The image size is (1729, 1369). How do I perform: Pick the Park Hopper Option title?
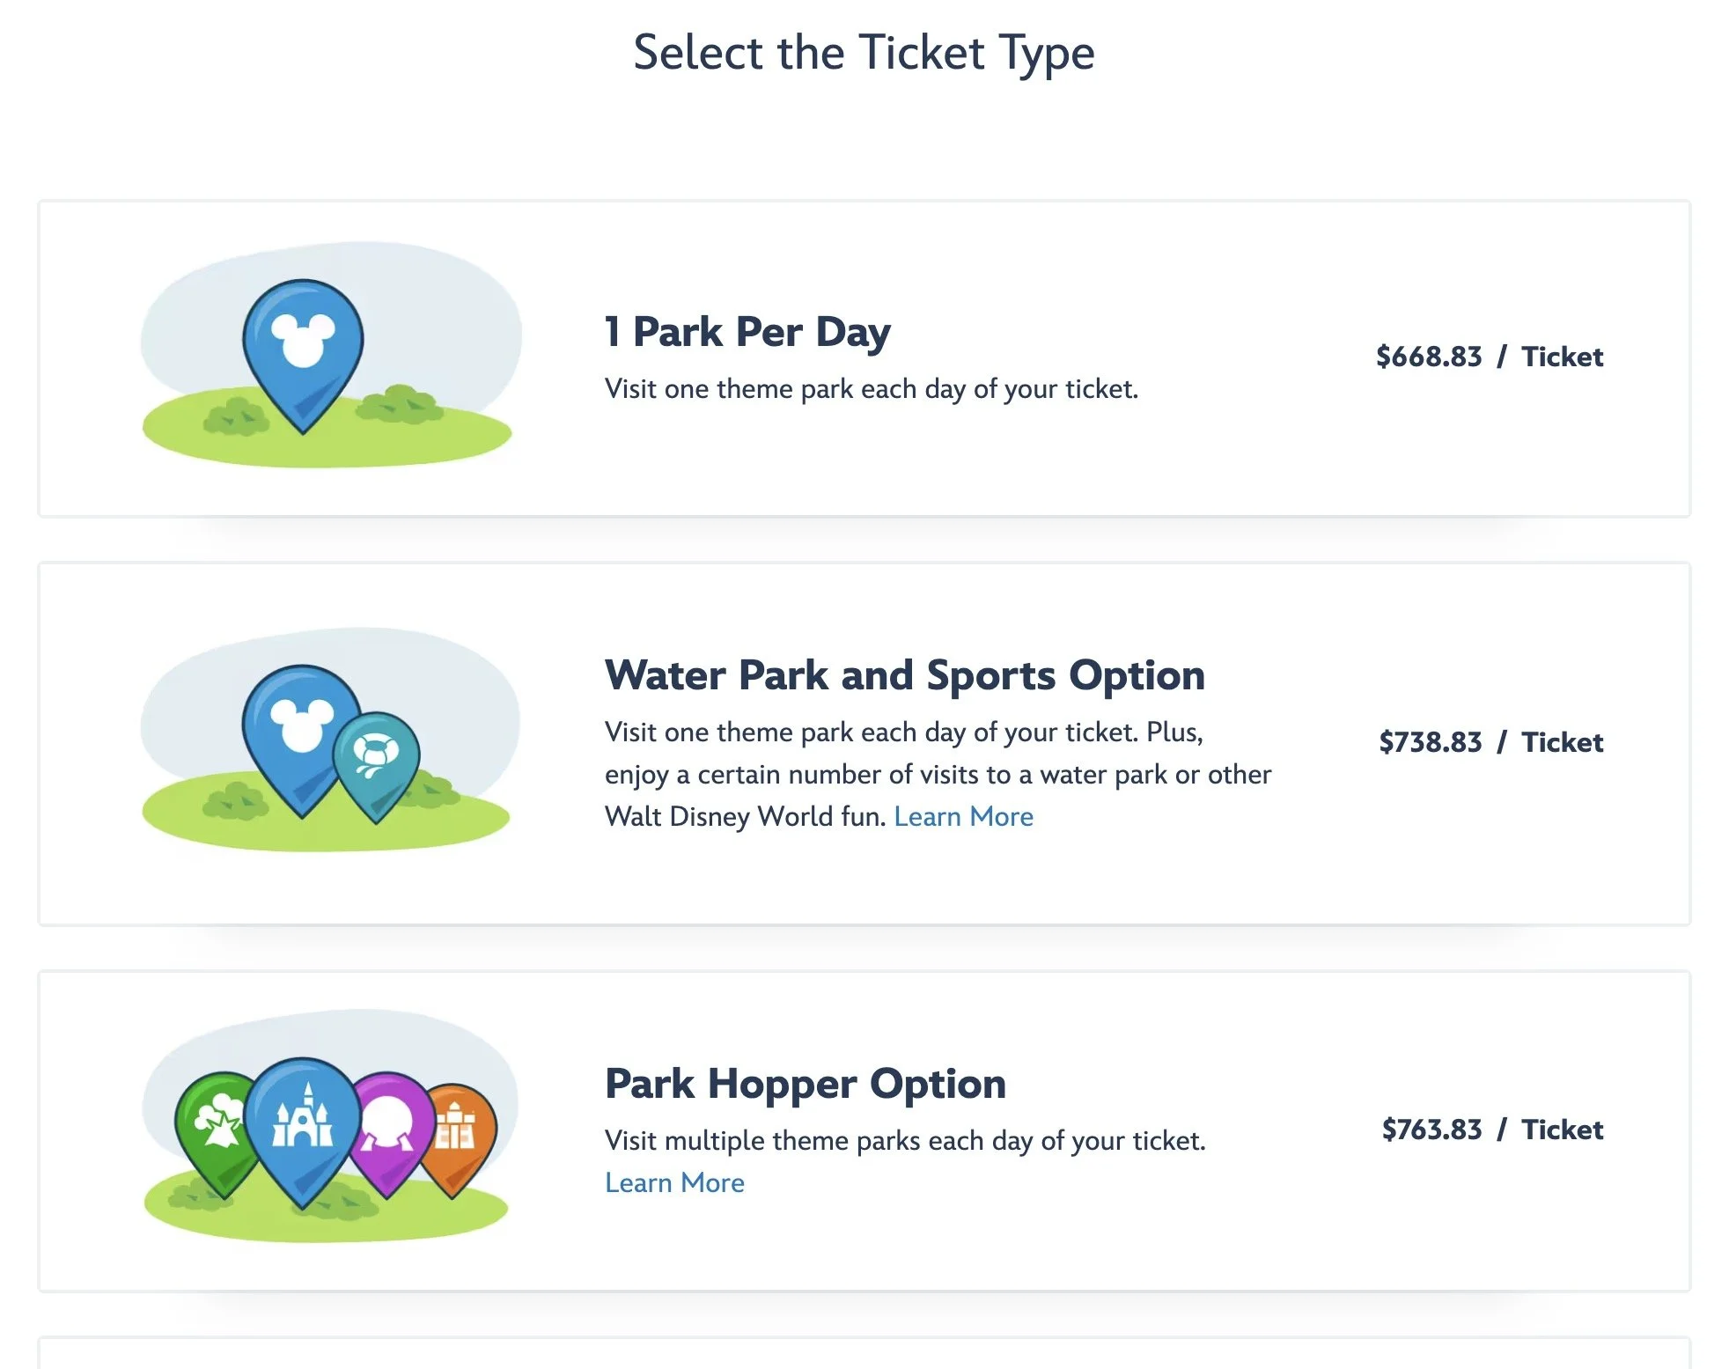(x=805, y=1084)
